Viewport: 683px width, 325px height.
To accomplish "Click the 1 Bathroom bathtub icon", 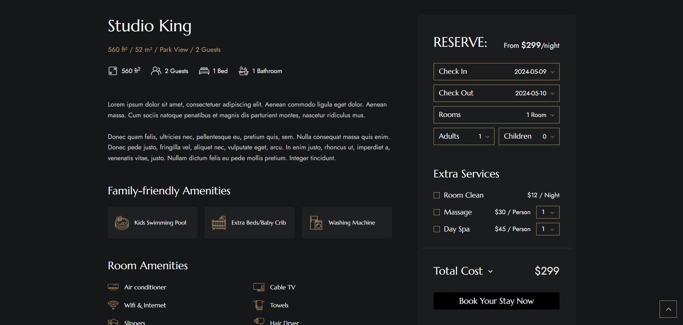I will click(244, 71).
